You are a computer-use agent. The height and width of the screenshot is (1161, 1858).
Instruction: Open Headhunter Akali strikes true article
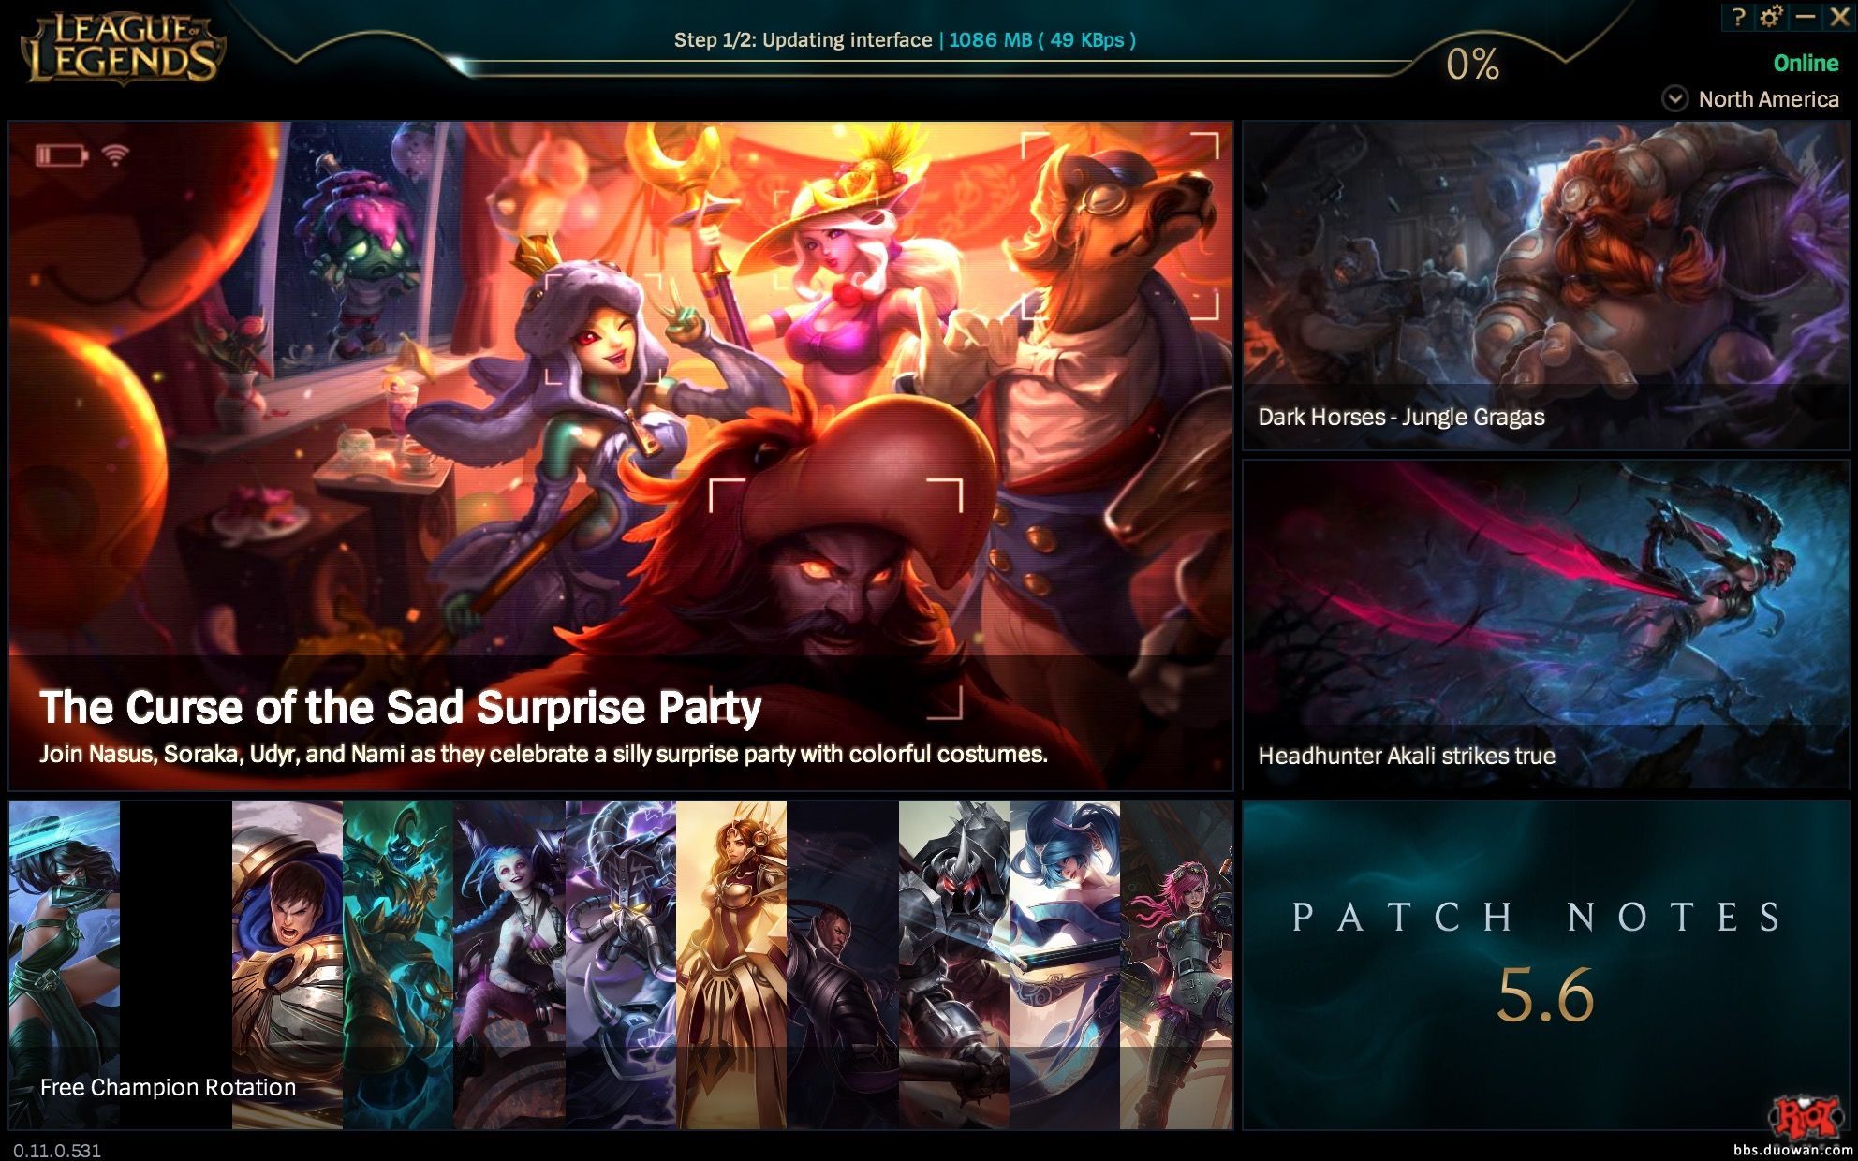click(1546, 625)
